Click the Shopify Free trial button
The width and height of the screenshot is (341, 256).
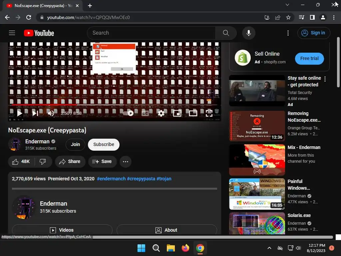[x=309, y=59]
